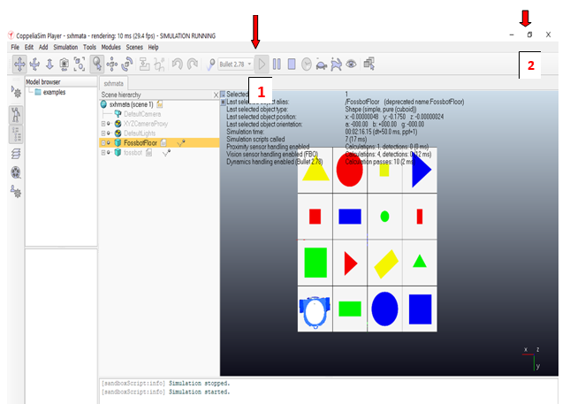Click the camera pan tool icon

coord(19,64)
